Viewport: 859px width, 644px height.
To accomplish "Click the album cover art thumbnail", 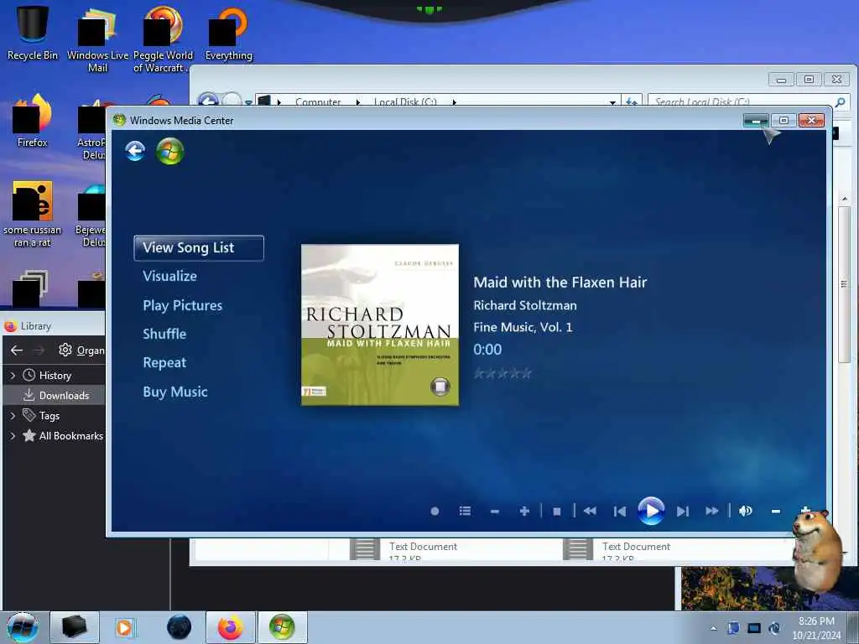I will pyautogui.click(x=380, y=325).
